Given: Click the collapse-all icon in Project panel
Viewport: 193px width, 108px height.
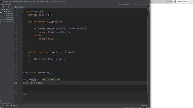Looking at the screenshot, I should click(11, 7).
